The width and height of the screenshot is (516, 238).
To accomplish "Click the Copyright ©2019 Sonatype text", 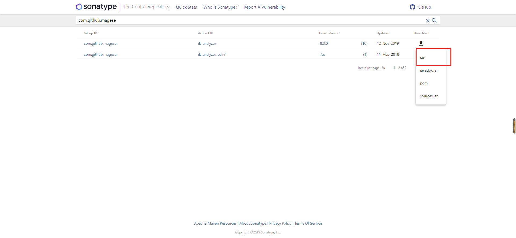I will pyautogui.click(x=258, y=232).
